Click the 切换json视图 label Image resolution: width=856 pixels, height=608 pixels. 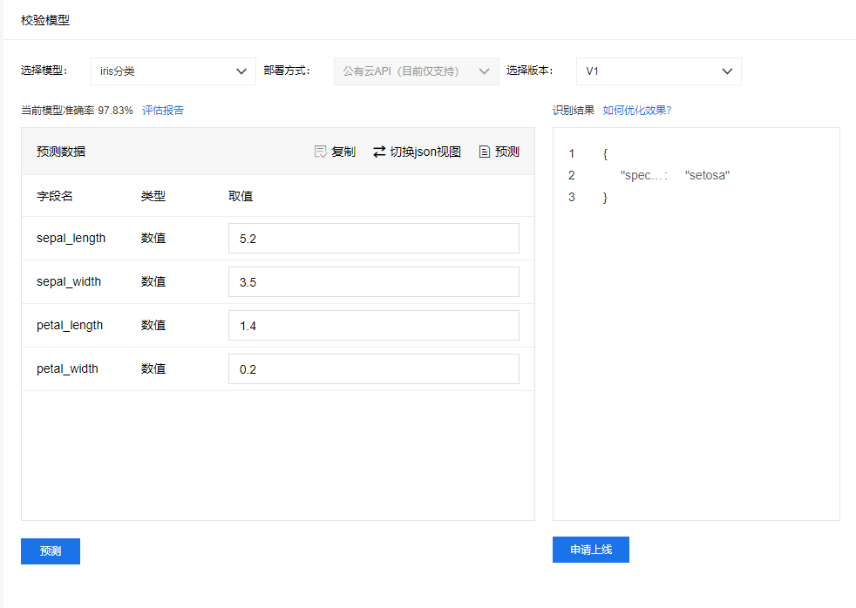coord(425,152)
